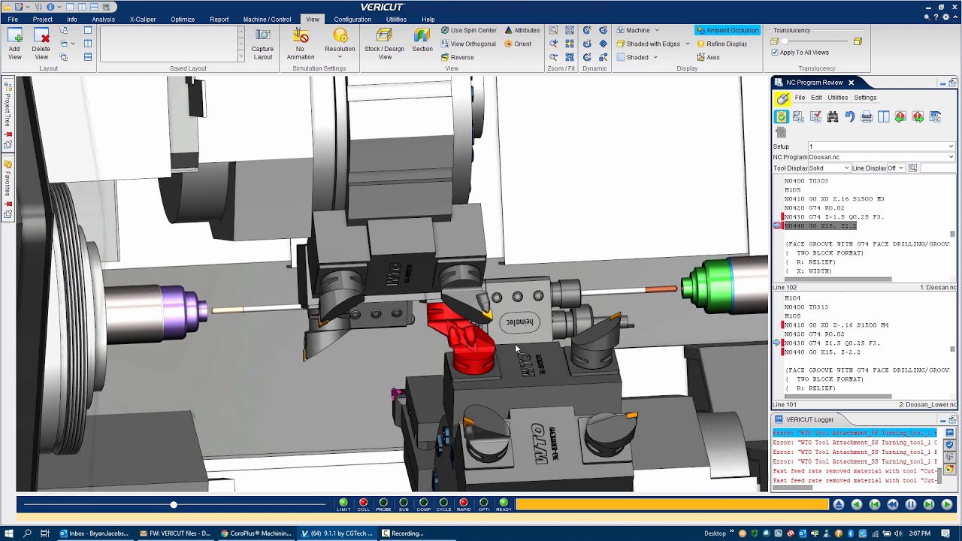962x541 pixels.
Task: Open Stock / Design View
Action: (x=384, y=44)
